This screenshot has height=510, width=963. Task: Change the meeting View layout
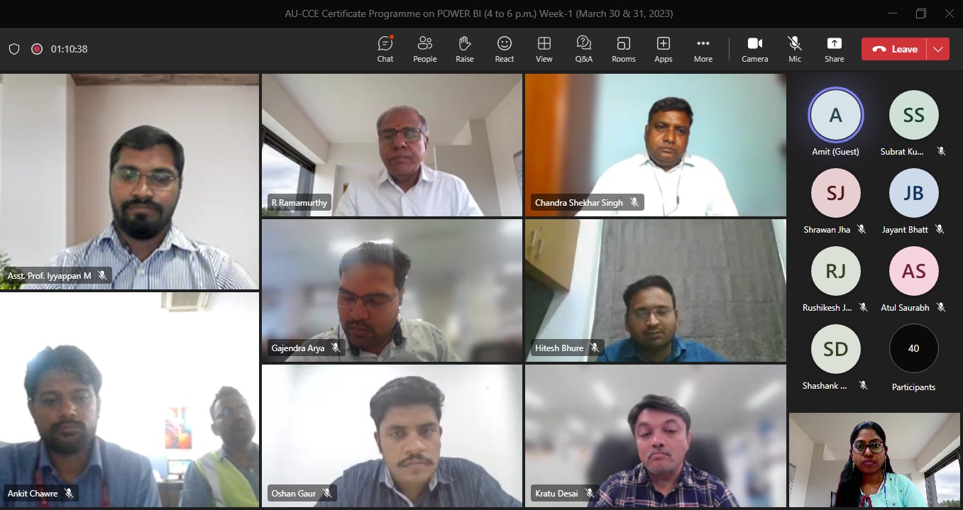(544, 49)
